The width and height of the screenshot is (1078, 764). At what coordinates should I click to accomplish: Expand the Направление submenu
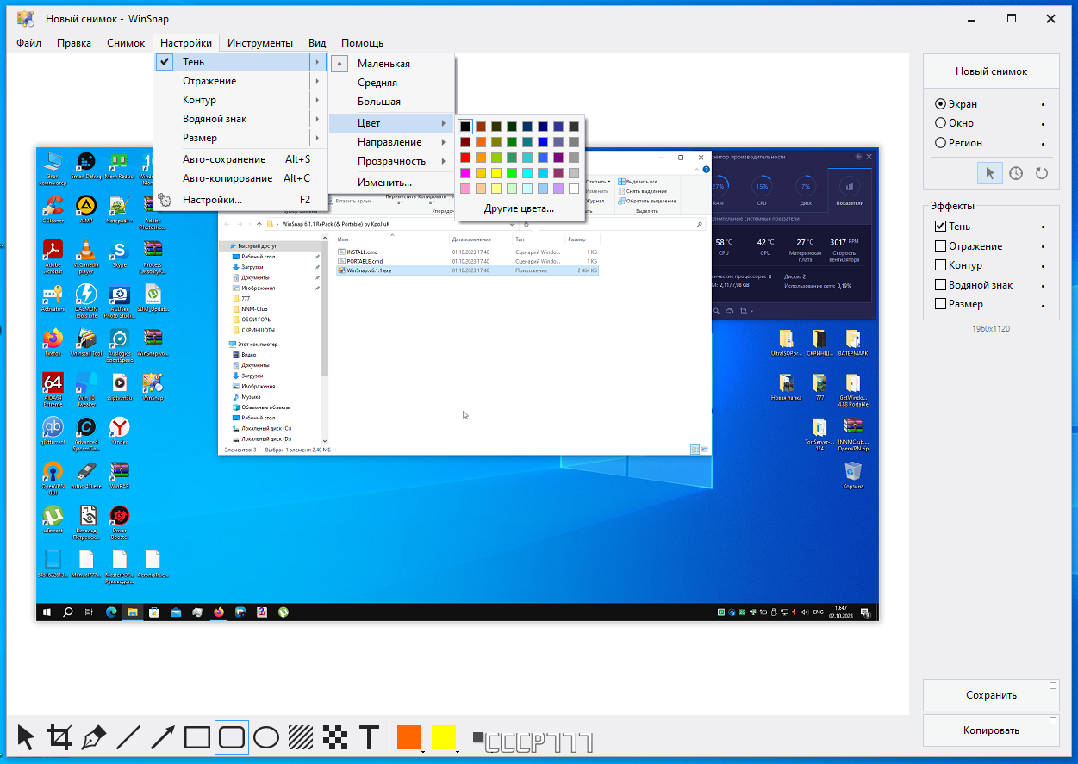392,142
